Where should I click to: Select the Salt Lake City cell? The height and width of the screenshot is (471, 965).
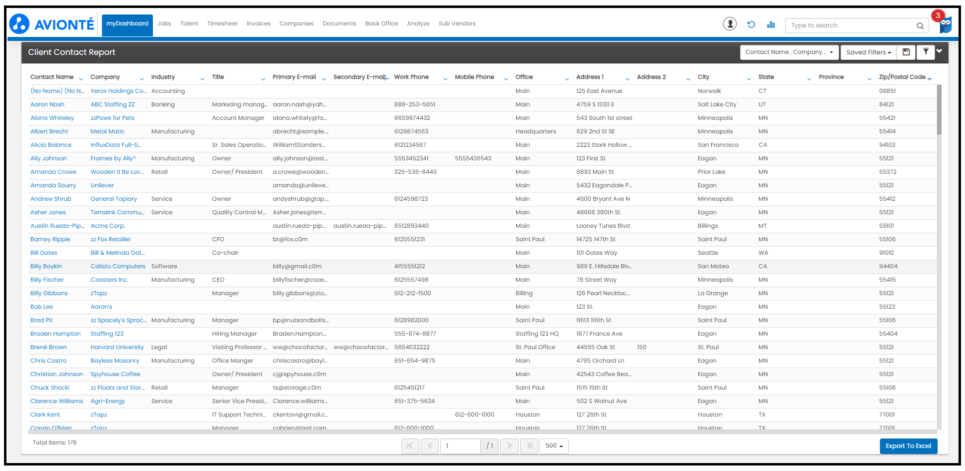click(x=717, y=104)
